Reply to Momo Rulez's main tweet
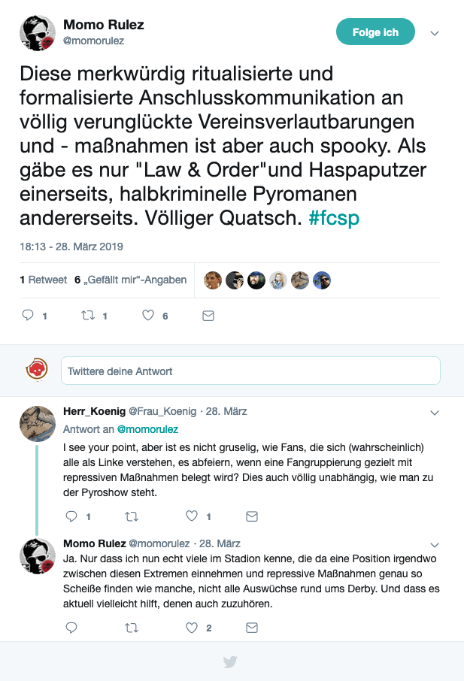Screen dimensions: 464x681 pos(28,316)
